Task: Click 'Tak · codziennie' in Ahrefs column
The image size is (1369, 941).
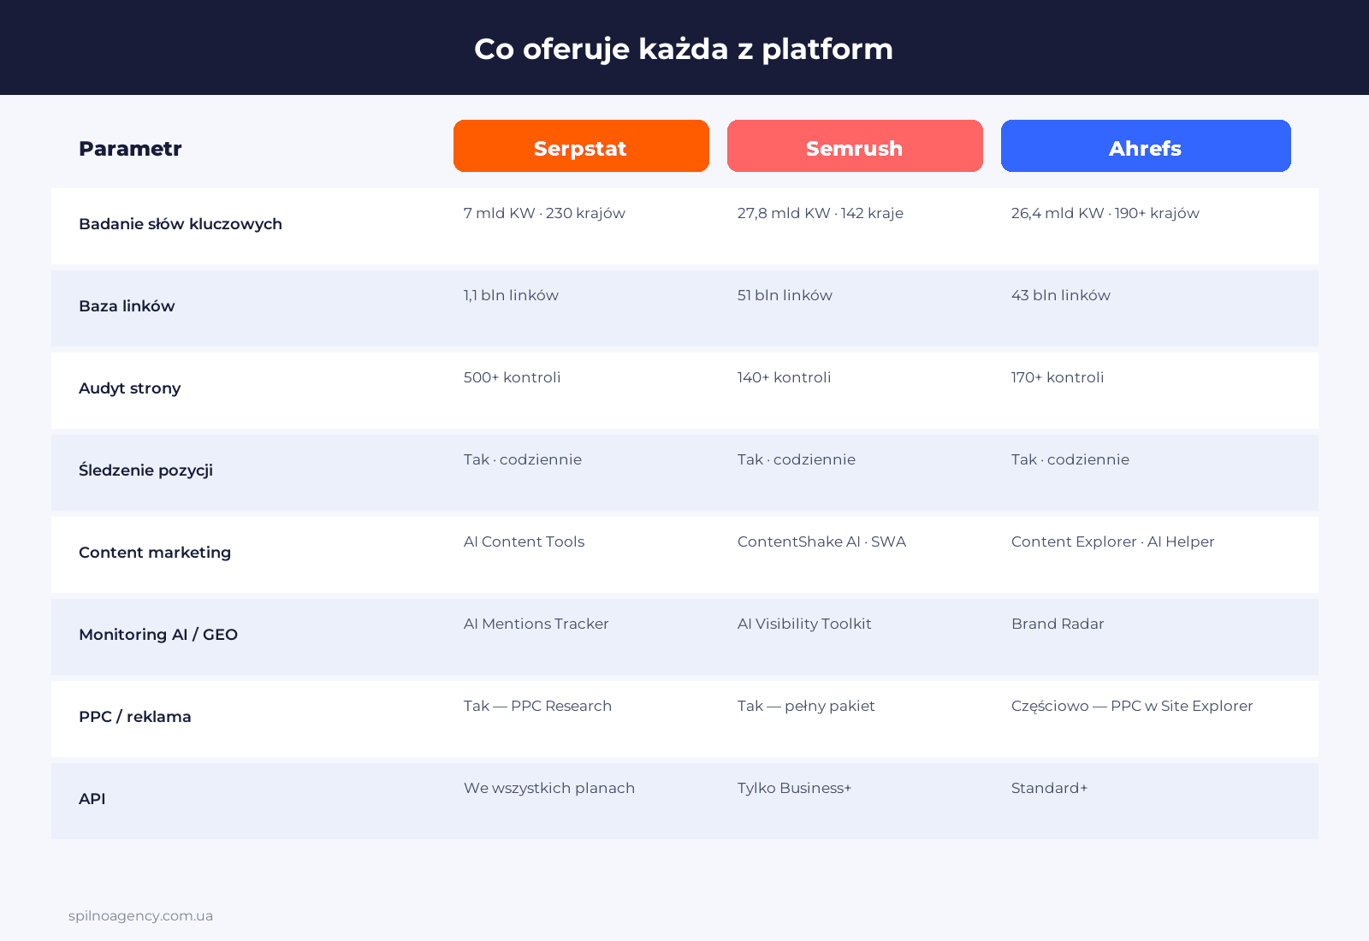Action: coord(1070,459)
